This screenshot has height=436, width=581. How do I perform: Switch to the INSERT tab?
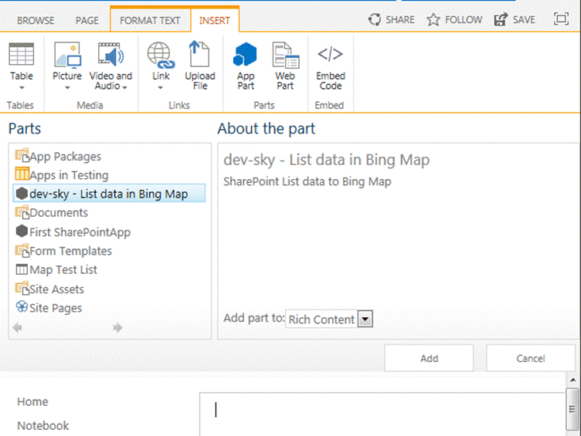215,20
